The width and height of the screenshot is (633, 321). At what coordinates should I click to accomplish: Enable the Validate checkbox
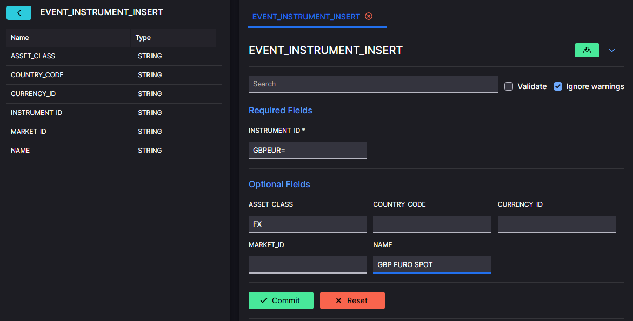[x=509, y=86]
